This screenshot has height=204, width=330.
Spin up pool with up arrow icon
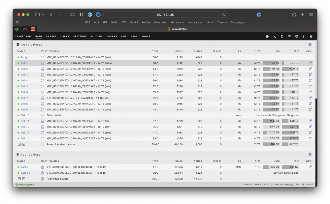click(24, 179)
